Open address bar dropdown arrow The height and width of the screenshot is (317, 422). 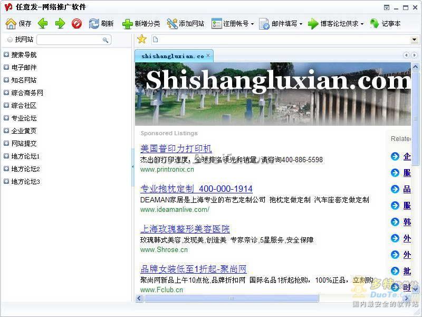[414, 40]
